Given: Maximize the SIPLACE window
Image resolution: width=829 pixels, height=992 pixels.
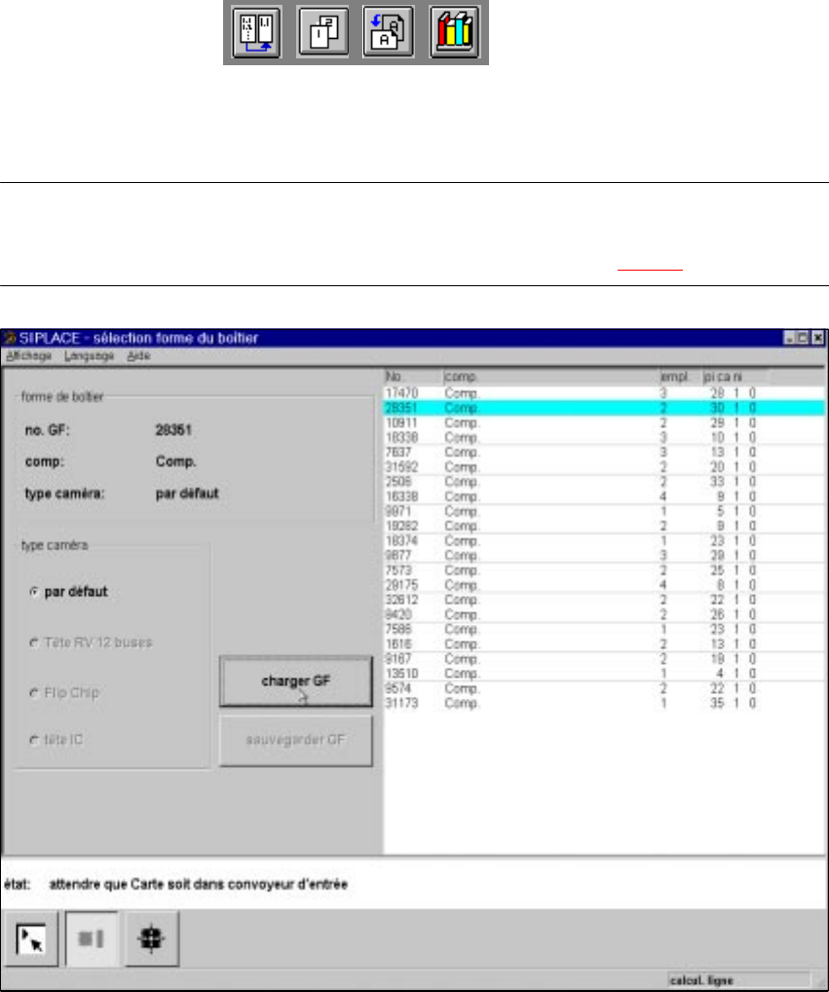Looking at the screenshot, I should coord(803,338).
